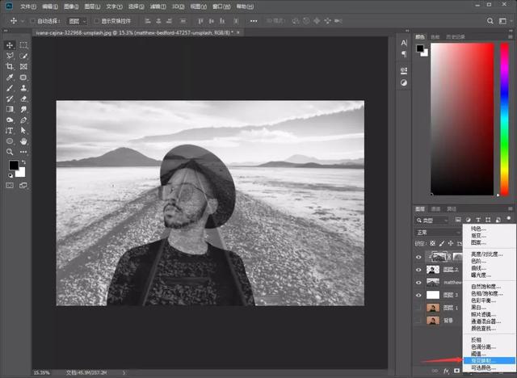
Task: Click the white background color in toolbox
Action: [x=22, y=174]
